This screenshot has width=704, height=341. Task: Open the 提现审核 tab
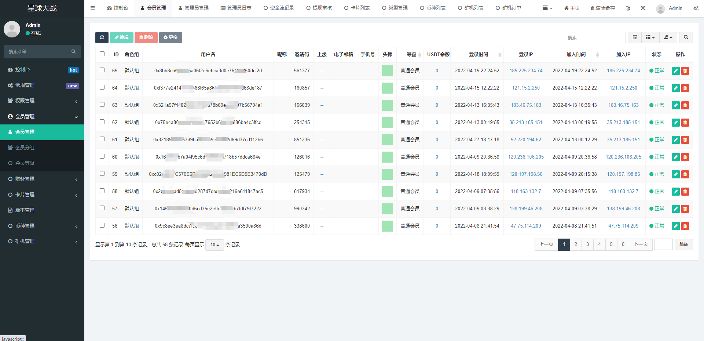(319, 8)
